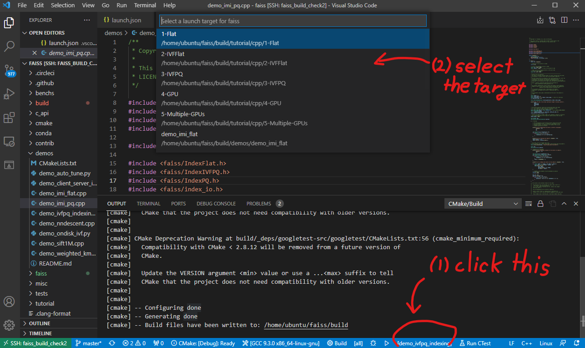Click the debug bug icon in status bar
The height and width of the screenshot is (348, 585).
tap(373, 343)
